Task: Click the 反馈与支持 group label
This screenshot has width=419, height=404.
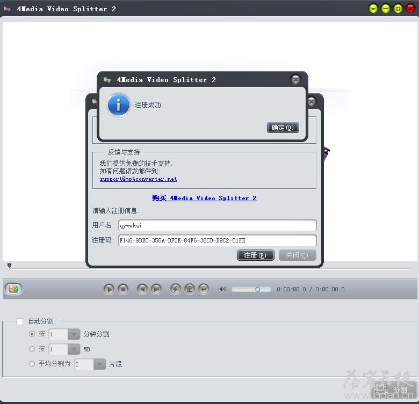Action: pos(124,152)
